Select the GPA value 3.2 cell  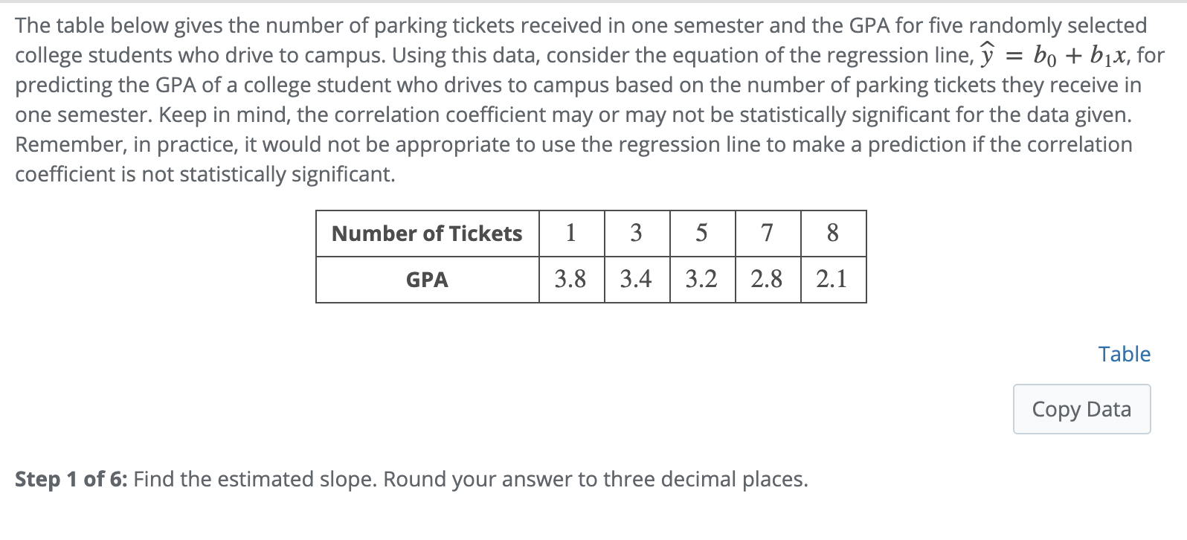click(701, 280)
